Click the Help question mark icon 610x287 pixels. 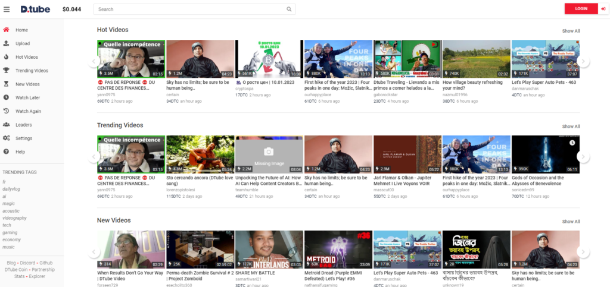point(6,152)
